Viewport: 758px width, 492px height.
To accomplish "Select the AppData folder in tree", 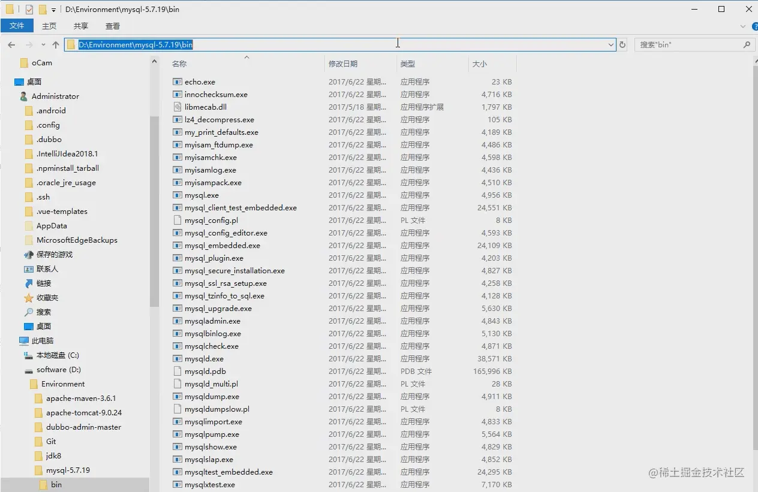I will (x=52, y=226).
